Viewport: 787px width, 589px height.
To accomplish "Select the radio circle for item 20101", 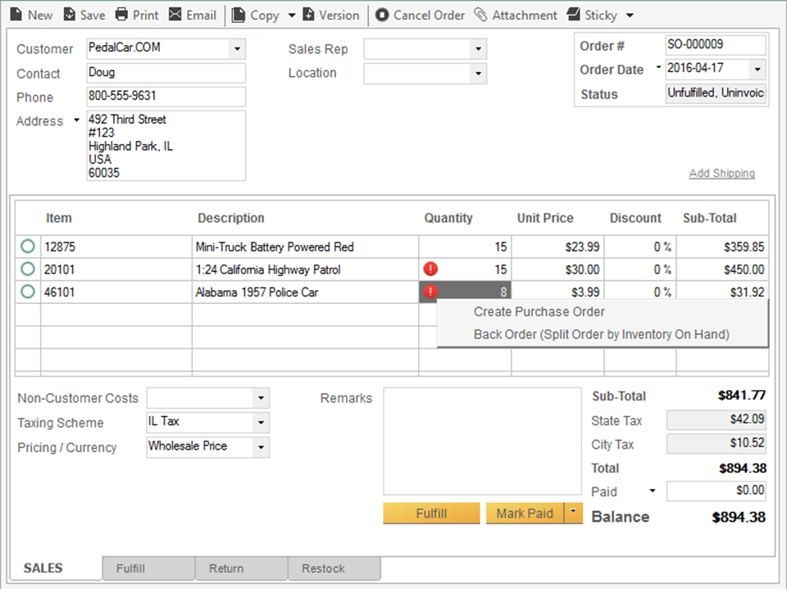I will [x=28, y=269].
